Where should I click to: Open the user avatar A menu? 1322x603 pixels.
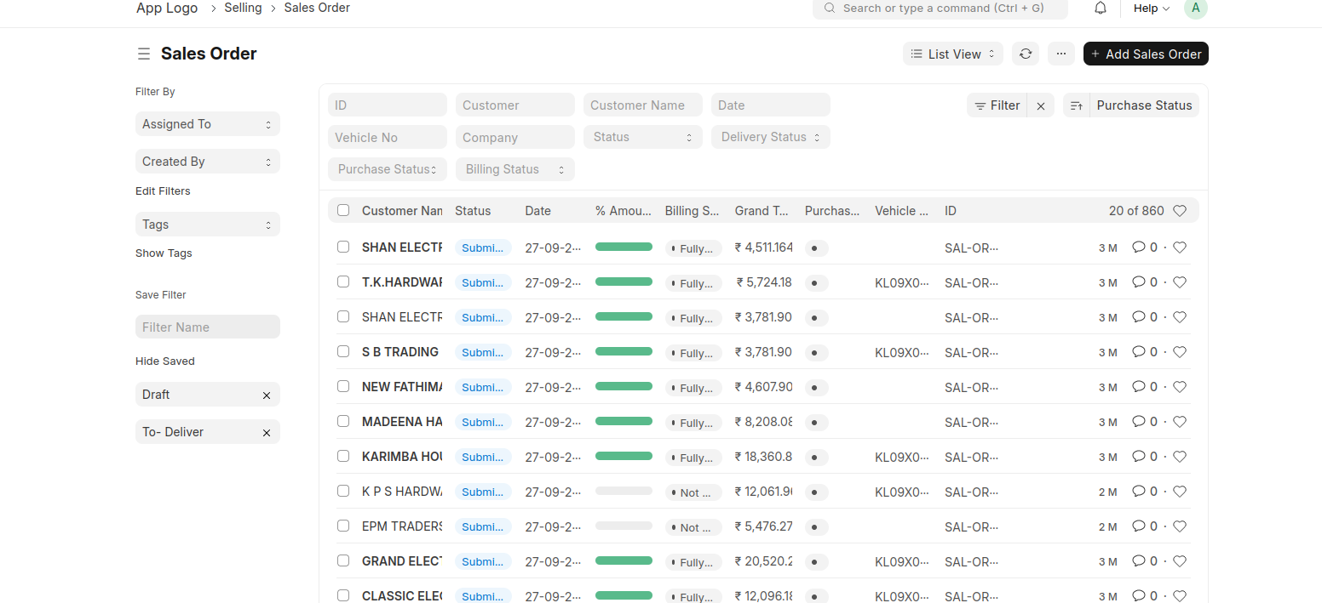[1196, 8]
